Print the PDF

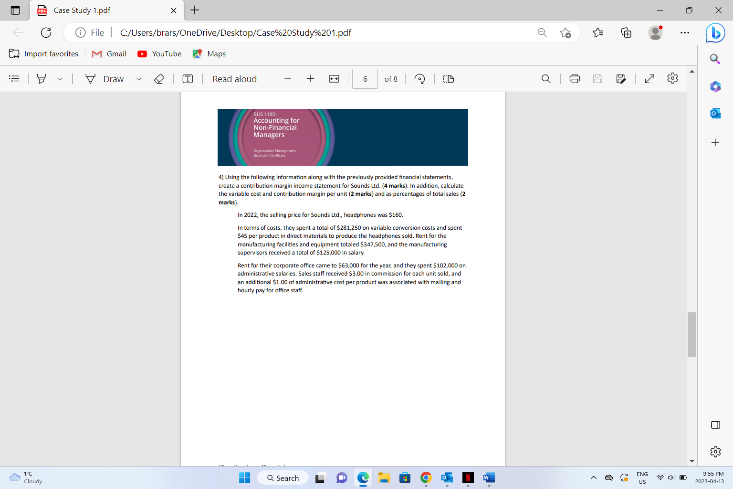tap(575, 79)
